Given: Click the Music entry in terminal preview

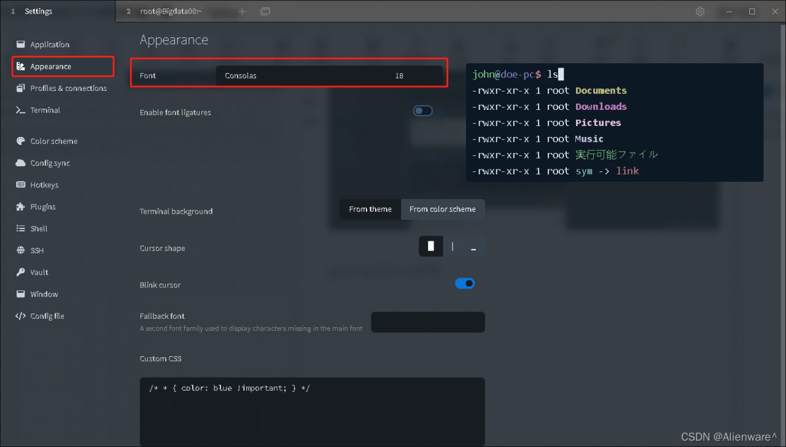Looking at the screenshot, I should click(589, 139).
